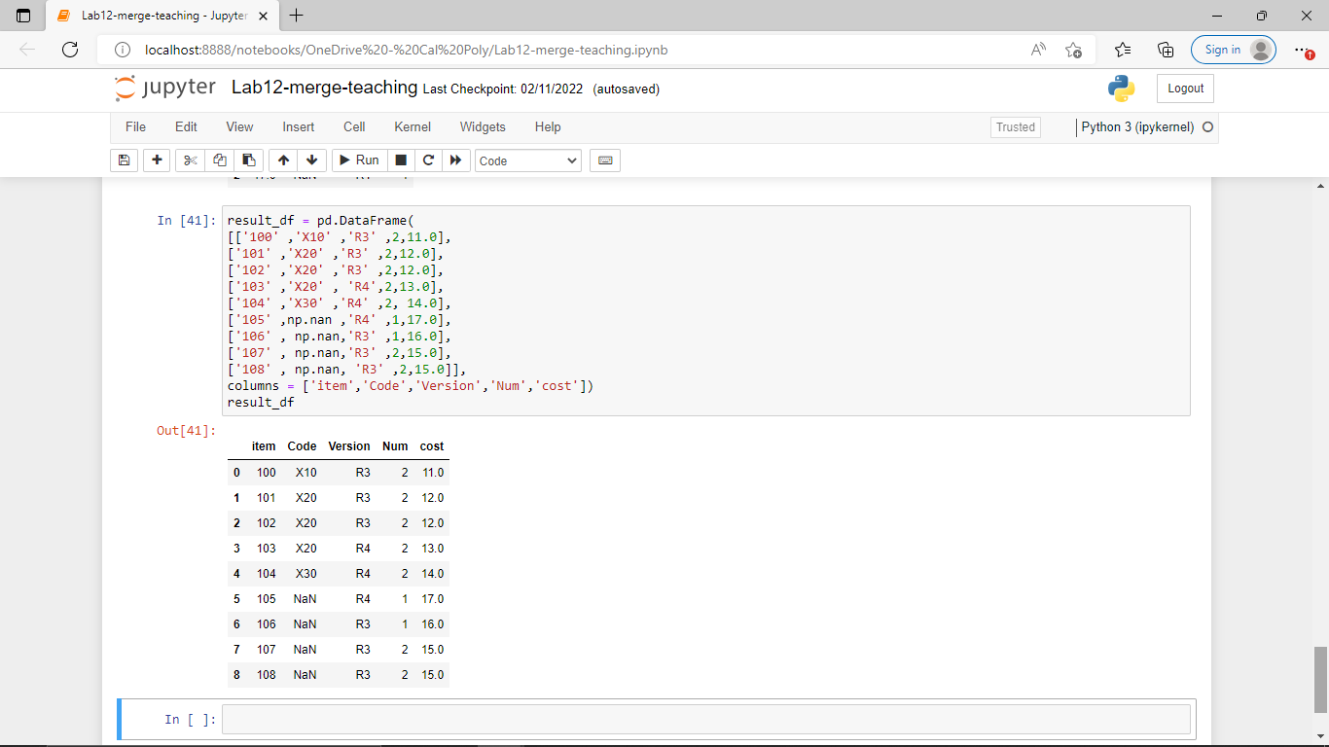The width and height of the screenshot is (1329, 747).
Task: Copy selected cells from the Jupyter toolbar
Action: [220, 160]
